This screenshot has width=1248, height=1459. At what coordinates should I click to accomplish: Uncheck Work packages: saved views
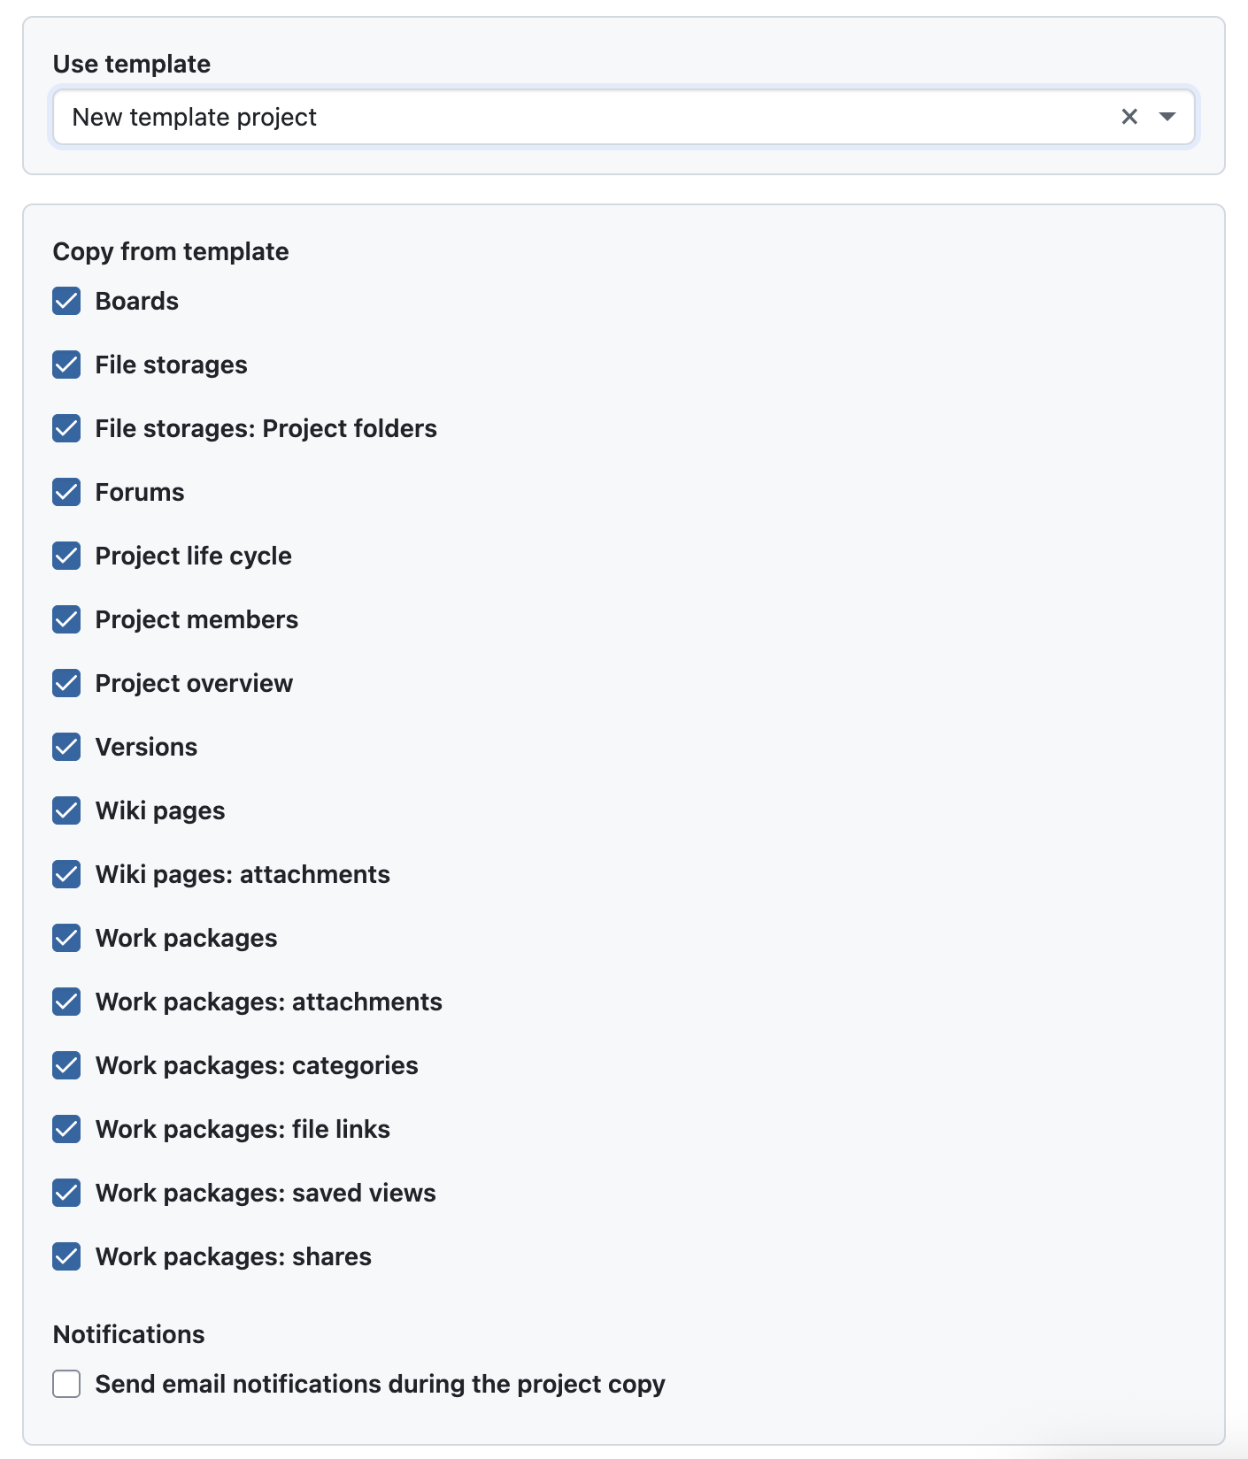66,1193
